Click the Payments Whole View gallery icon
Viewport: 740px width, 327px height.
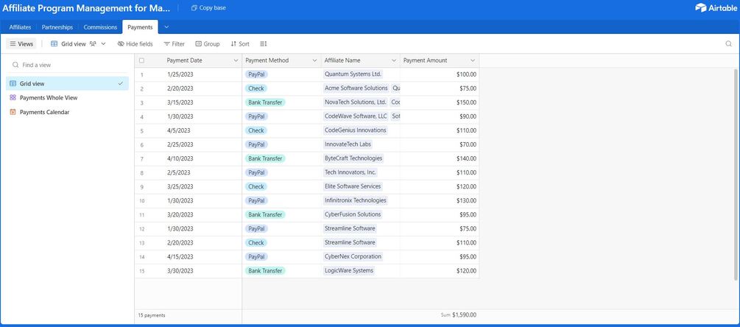13,98
